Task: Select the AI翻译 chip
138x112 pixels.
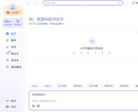Action: pyautogui.click(x=48, y=86)
